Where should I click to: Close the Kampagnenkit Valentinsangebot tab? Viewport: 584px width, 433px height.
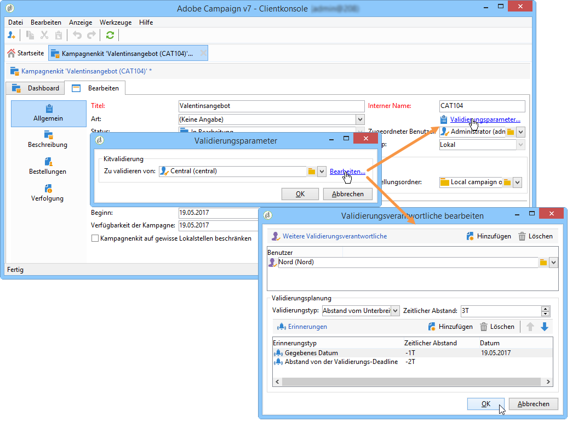(203, 53)
